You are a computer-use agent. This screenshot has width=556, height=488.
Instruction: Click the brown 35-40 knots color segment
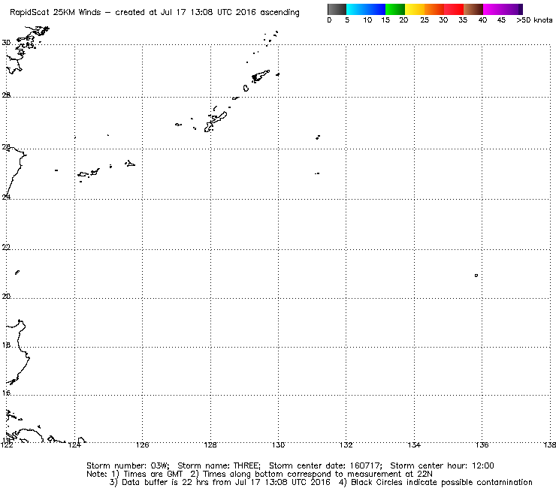click(x=473, y=9)
